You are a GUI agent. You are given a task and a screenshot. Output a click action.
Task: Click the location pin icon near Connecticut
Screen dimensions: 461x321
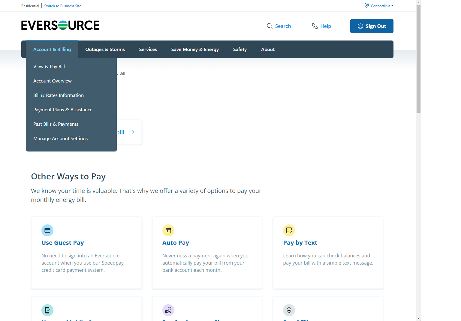(x=367, y=5)
